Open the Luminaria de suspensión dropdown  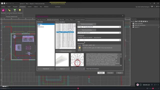(120, 33)
